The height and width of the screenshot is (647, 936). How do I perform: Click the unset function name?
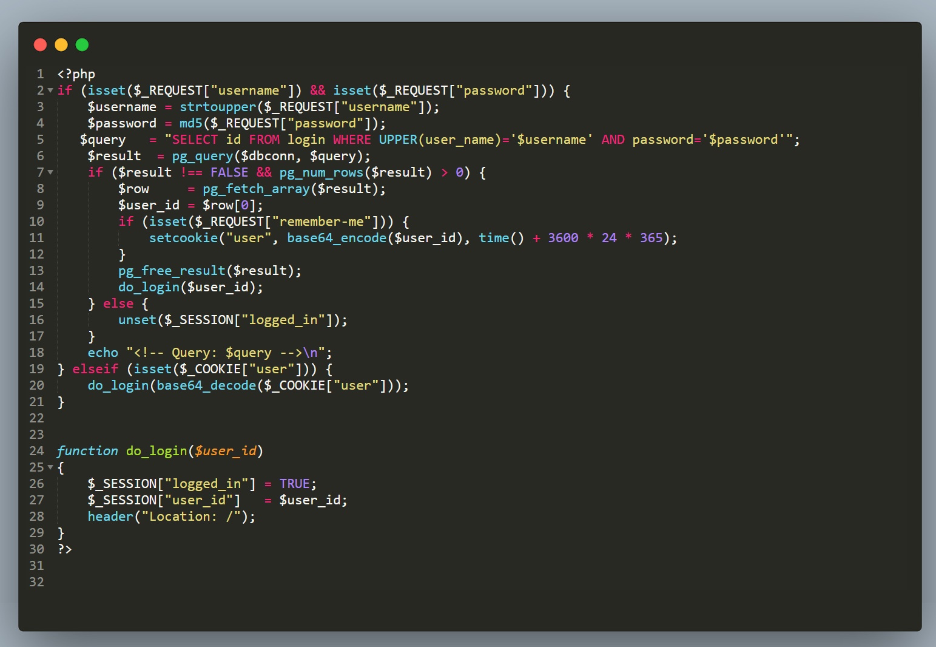coord(137,320)
